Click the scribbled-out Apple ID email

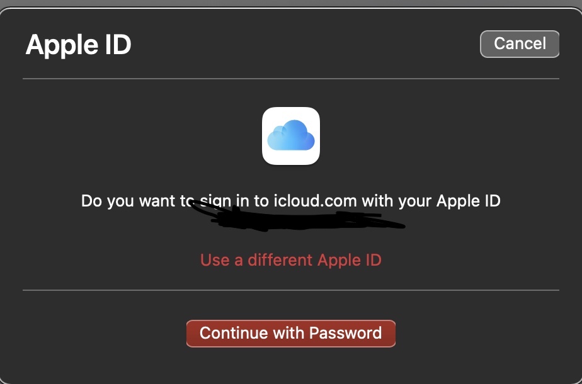point(296,218)
